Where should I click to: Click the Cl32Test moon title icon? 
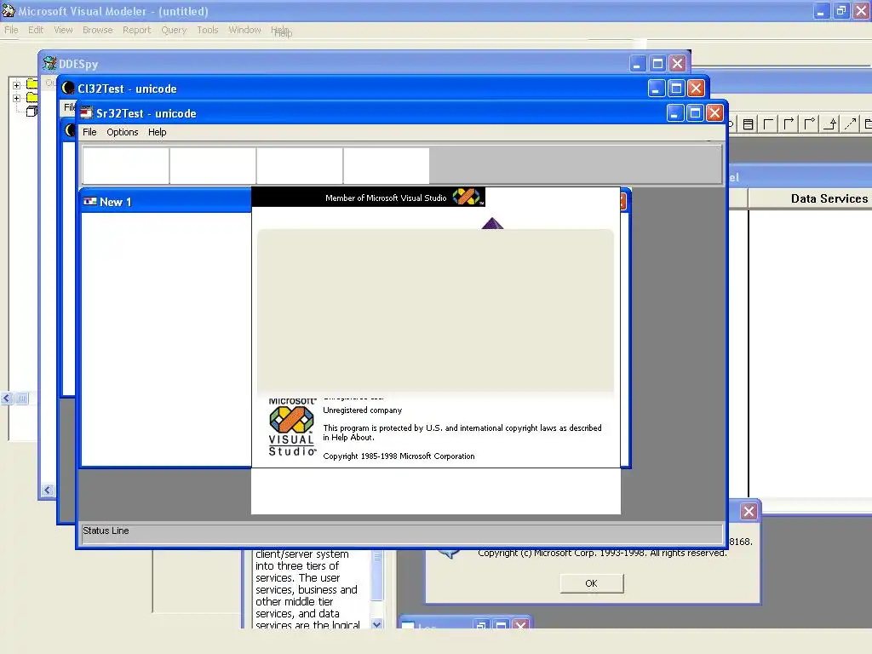click(x=68, y=88)
